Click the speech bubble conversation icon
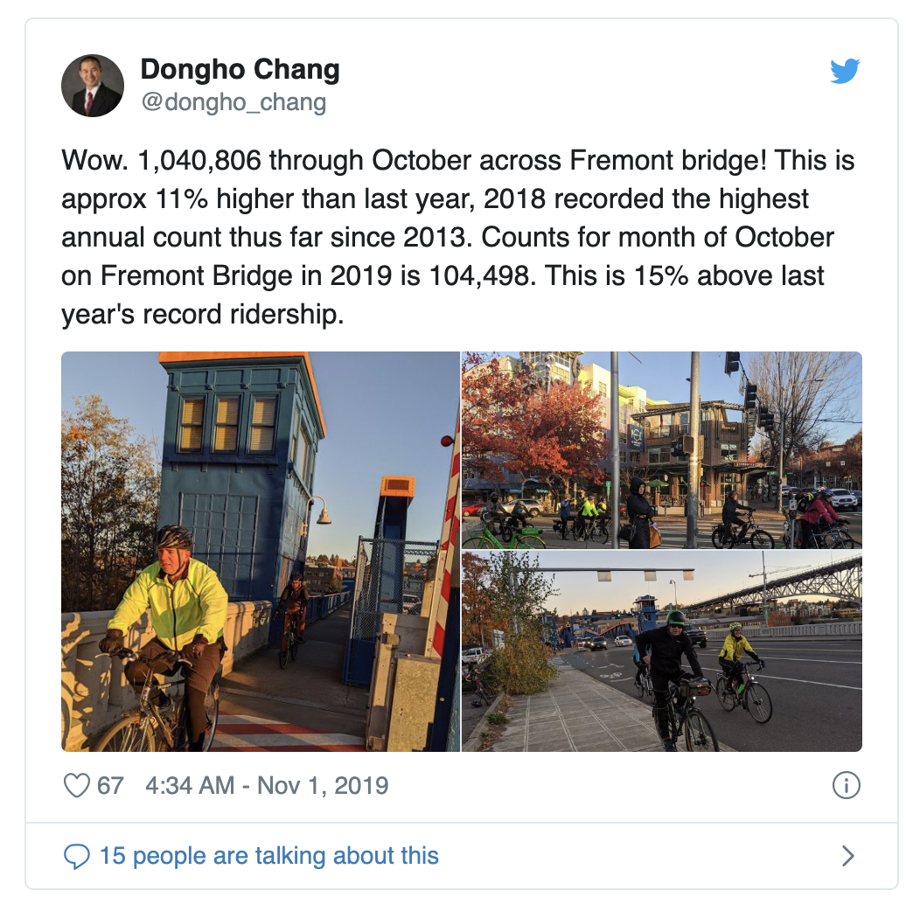Viewport: 920px width, 918px height. (x=76, y=857)
